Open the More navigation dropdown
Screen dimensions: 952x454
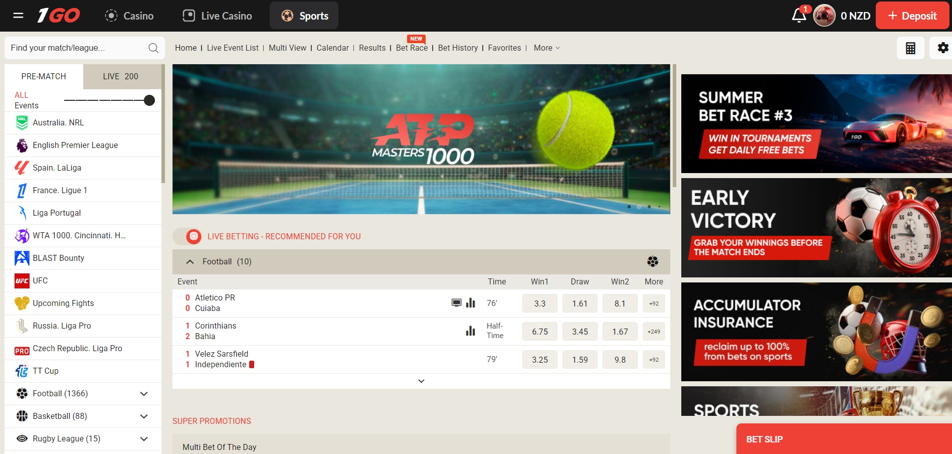click(546, 48)
